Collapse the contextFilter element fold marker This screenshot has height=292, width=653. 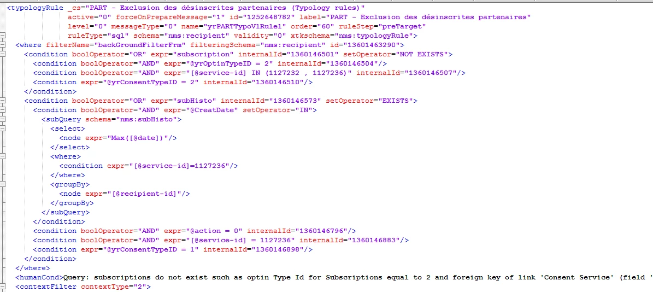point(3,287)
